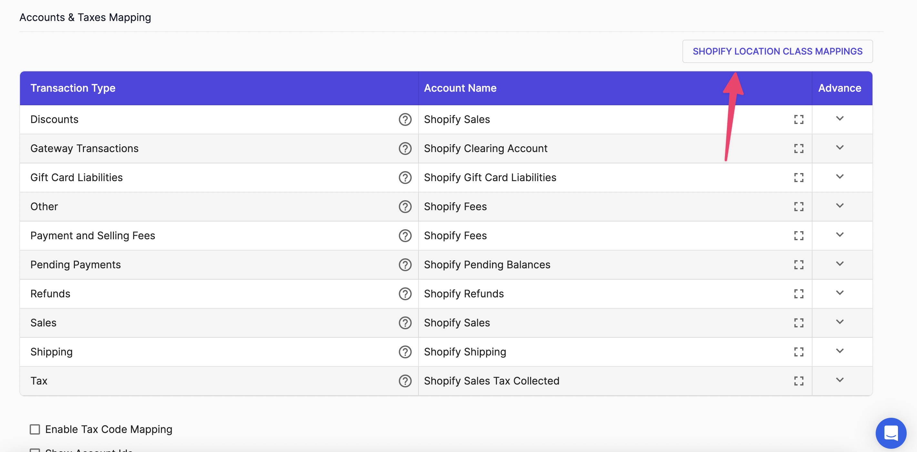Select the Shopify Sales account in Discounts row

click(615, 119)
